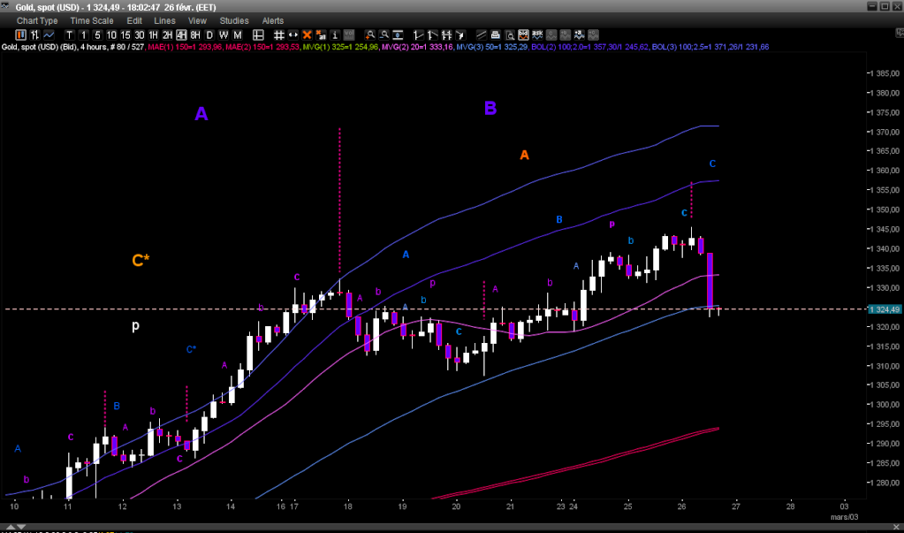This screenshot has height=533, width=904.
Task: Toggle the 'bid' price line icon
Action: pos(523,34)
